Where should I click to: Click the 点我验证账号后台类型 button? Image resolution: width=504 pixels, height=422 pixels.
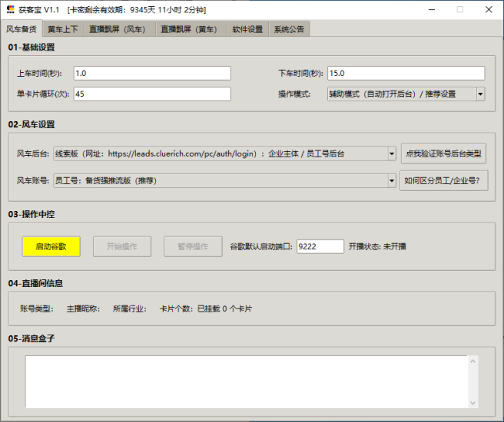443,153
